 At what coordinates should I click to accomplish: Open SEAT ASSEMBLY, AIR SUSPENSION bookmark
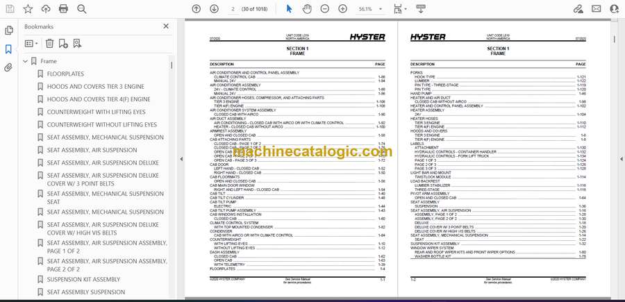coord(92,150)
